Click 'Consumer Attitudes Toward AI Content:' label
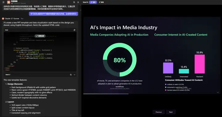 [x=184, y=80]
